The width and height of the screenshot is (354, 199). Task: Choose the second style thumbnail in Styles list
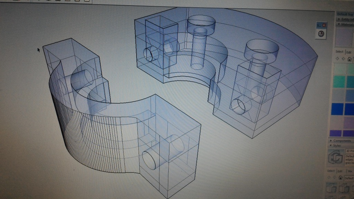(x=344, y=188)
